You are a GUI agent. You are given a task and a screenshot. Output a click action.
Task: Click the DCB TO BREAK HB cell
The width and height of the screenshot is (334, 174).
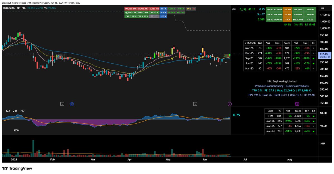(x=274, y=20)
